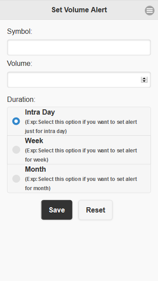Click the "Symbol:" field label
This screenshot has height=281, width=158.
pyautogui.click(x=19, y=31)
